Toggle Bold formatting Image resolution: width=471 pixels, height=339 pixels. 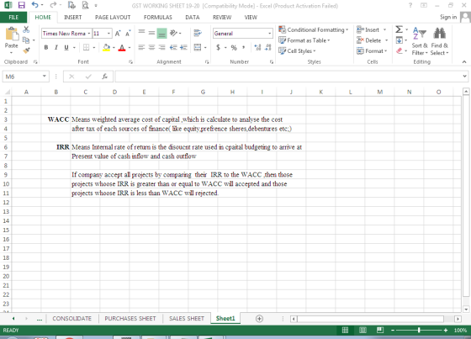(46, 47)
